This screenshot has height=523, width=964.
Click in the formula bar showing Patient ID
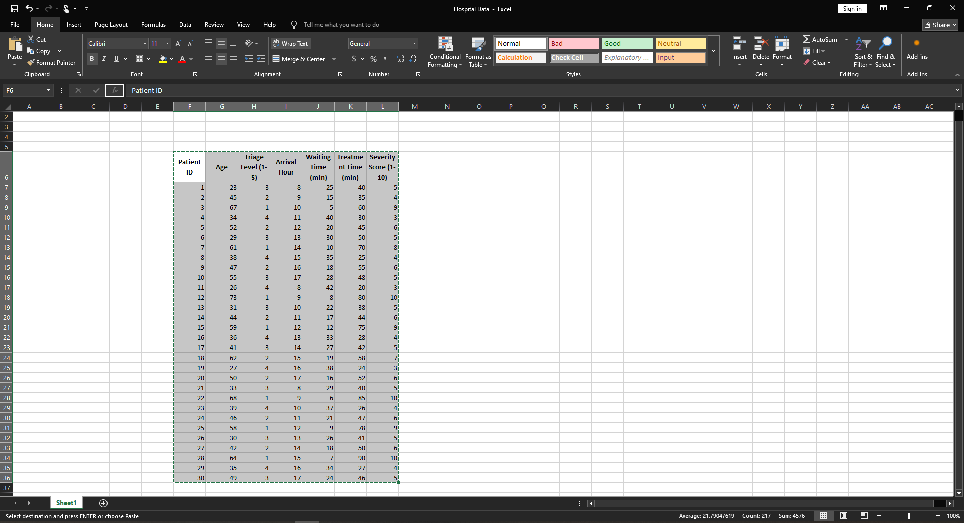540,90
